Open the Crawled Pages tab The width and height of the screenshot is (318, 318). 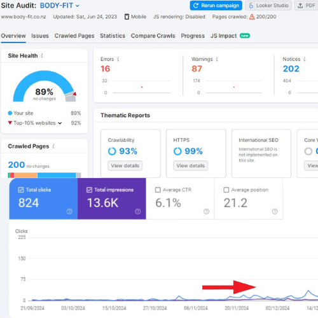tap(74, 36)
